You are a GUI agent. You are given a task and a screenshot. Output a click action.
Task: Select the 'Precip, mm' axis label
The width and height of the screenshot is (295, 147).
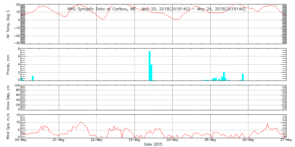pyautogui.click(x=8, y=65)
